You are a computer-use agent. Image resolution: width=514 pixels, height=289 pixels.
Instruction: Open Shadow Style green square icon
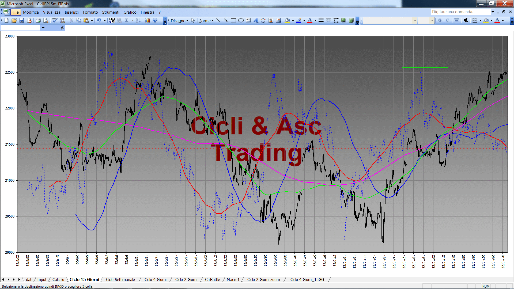(343, 20)
